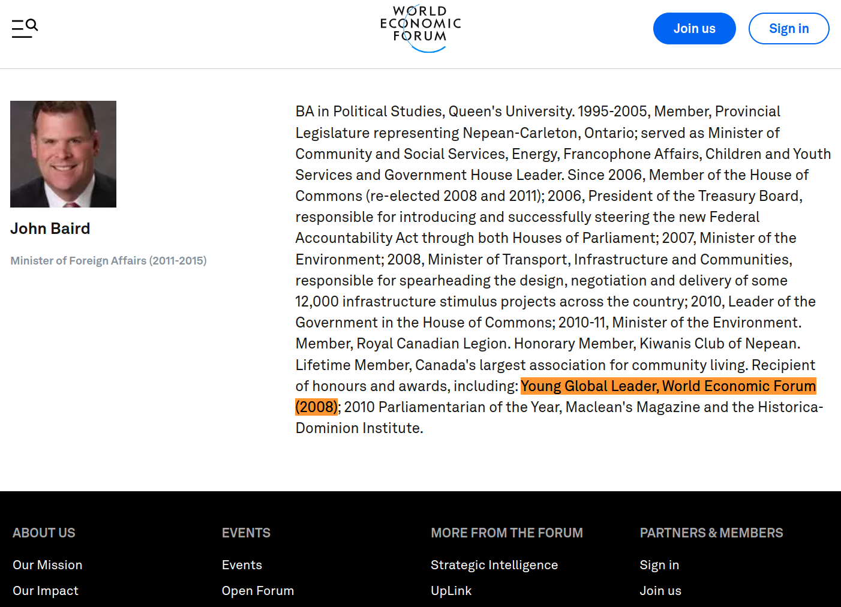841x607 pixels.
Task: Click the Sign in button in header
Action: [x=789, y=28]
